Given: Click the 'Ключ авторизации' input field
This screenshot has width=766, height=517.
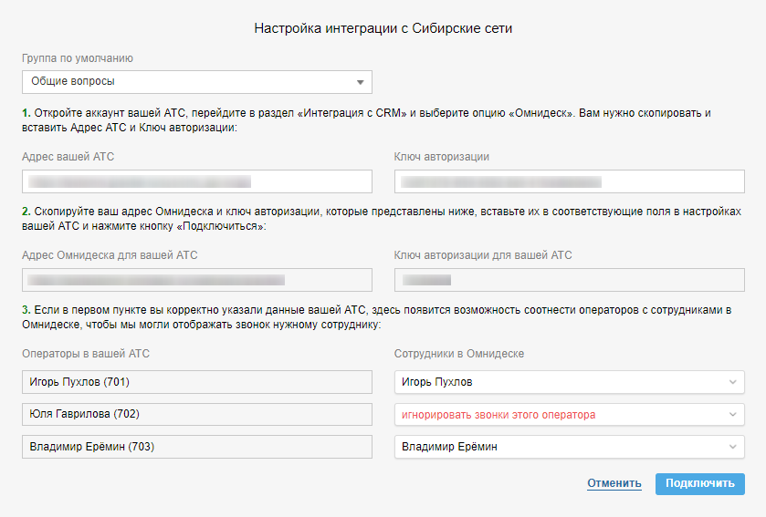Looking at the screenshot, I should click(569, 181).
